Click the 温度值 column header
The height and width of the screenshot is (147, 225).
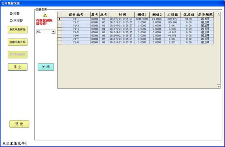pos(189,15)
